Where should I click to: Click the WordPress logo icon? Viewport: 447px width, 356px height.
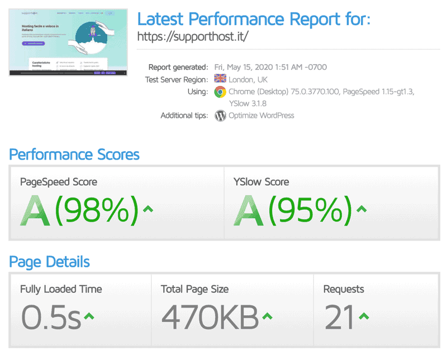pos(220,116)
